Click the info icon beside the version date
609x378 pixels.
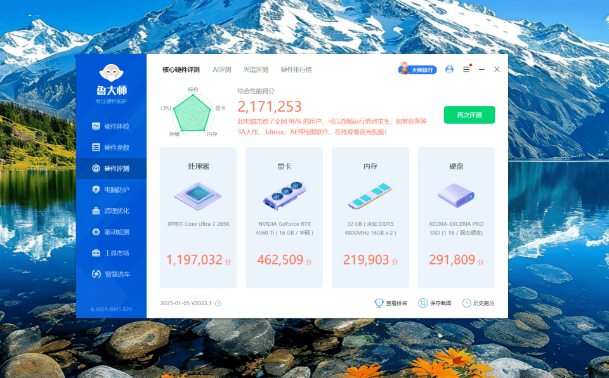point(218,303)
